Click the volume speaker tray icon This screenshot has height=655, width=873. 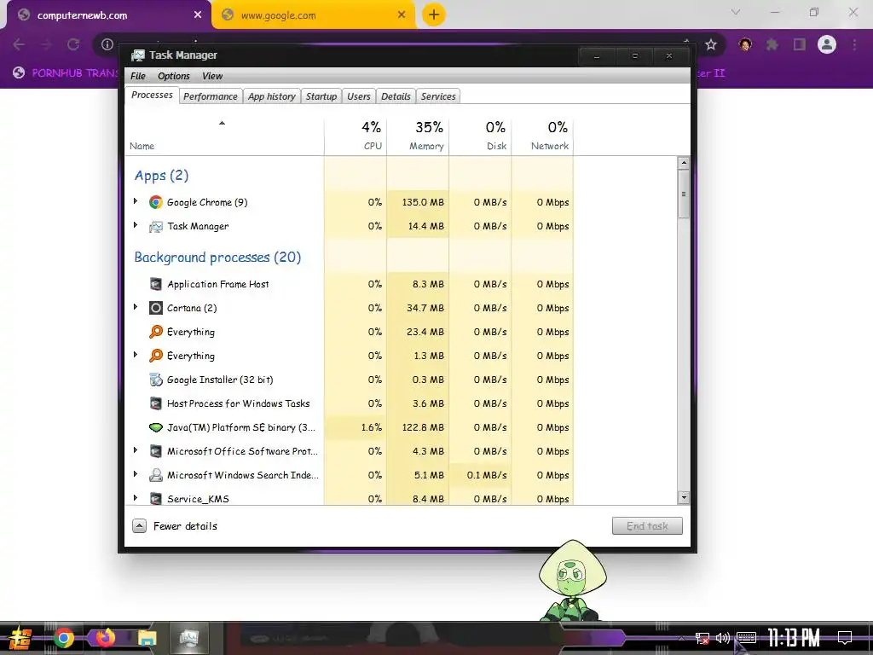tap(723, 638)
